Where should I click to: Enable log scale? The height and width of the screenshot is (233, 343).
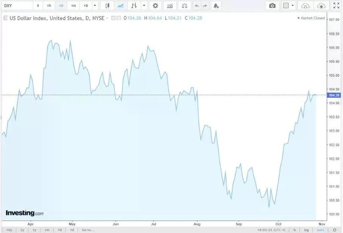[306, 230]
